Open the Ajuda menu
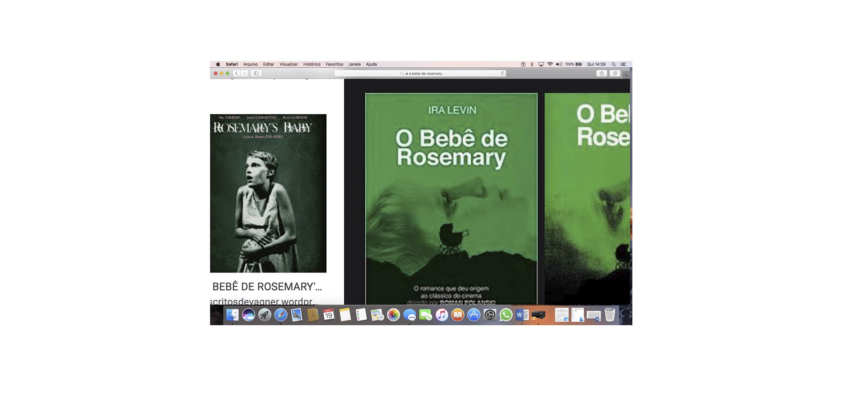 371,64
